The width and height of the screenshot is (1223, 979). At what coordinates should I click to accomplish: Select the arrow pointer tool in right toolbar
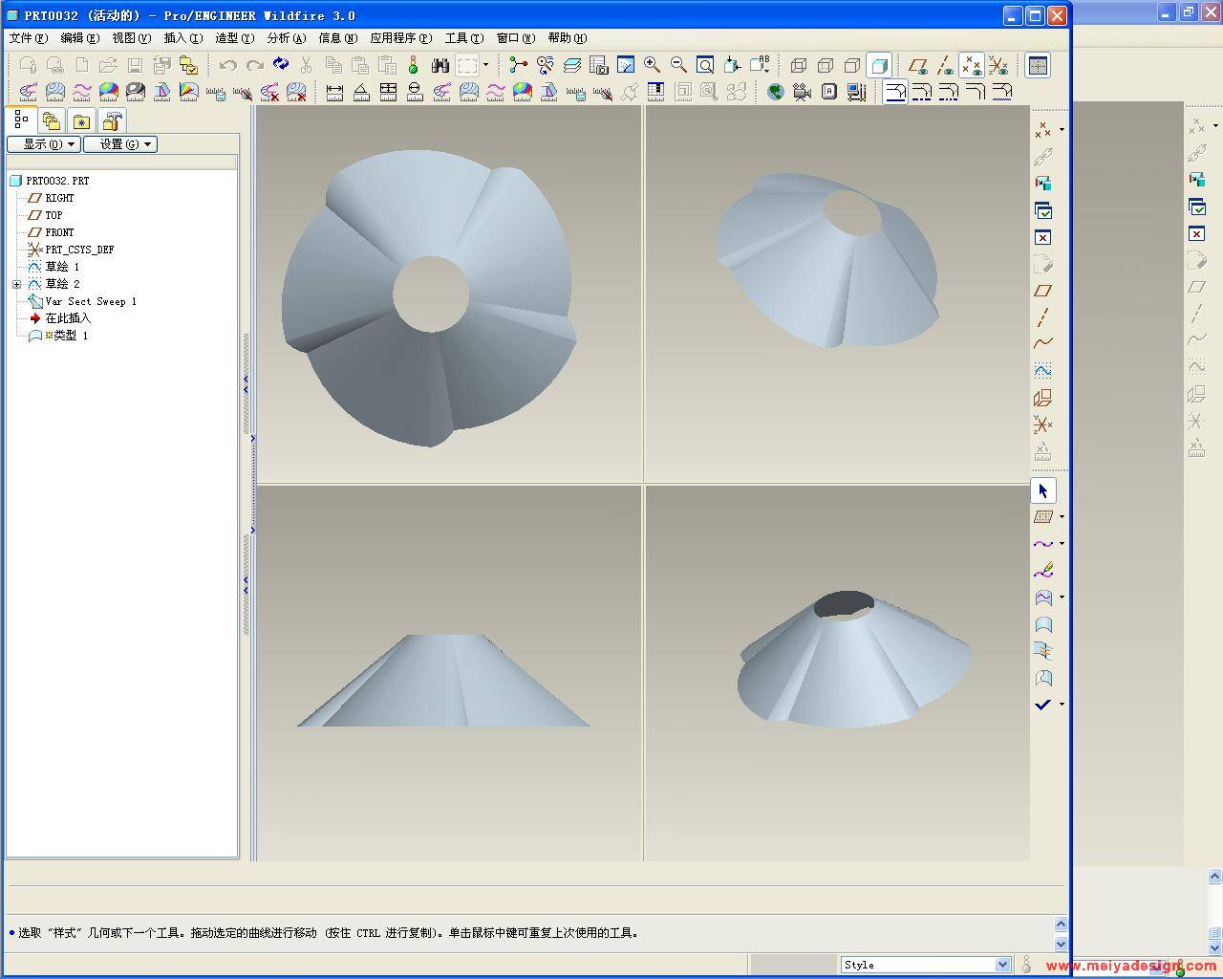[x=1042, y=490]
